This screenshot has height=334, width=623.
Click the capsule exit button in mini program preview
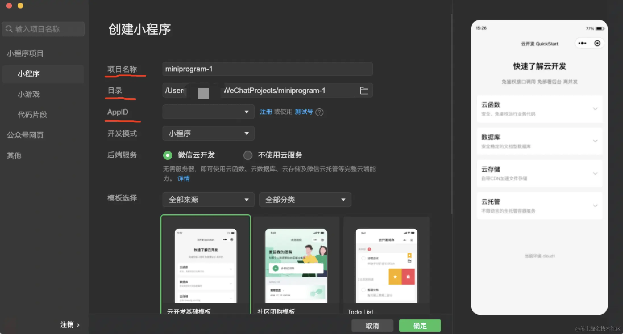click(x=597, y=43)
